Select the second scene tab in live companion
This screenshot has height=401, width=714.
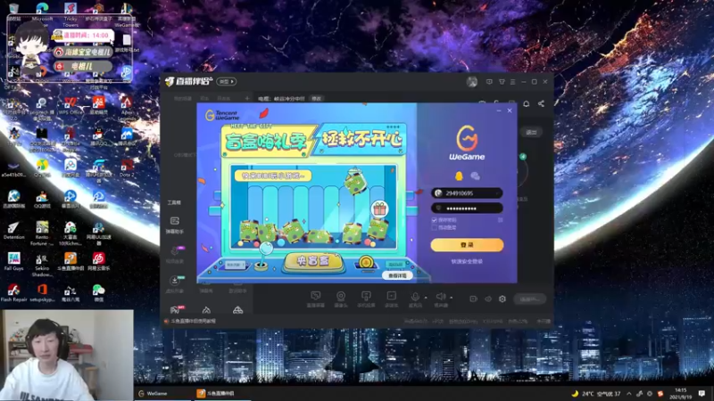pyautogui.click(x=204, y=98)
